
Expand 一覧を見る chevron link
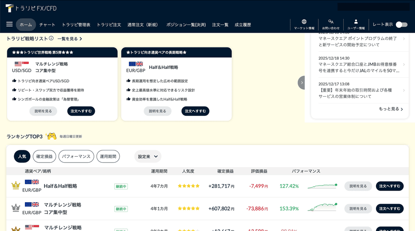click(x=70, y=39)
